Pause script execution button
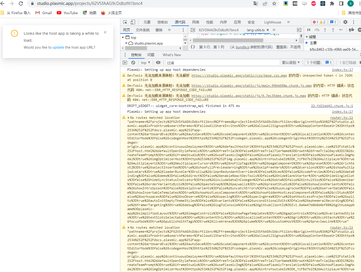Screen dimensions: 361x272 tap(309, 30)
